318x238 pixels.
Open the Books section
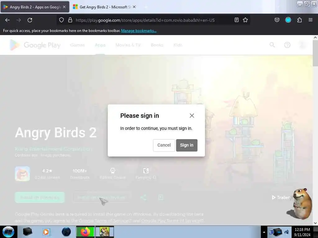pyautogui.click(x=157, y=45)
